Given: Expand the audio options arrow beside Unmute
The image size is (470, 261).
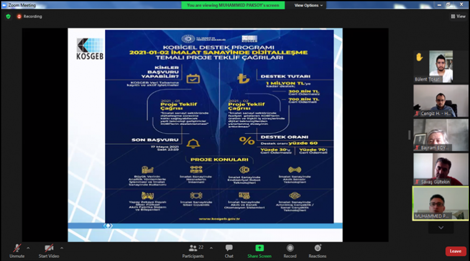Looking at the screenshot, I should tap(29, 246).
